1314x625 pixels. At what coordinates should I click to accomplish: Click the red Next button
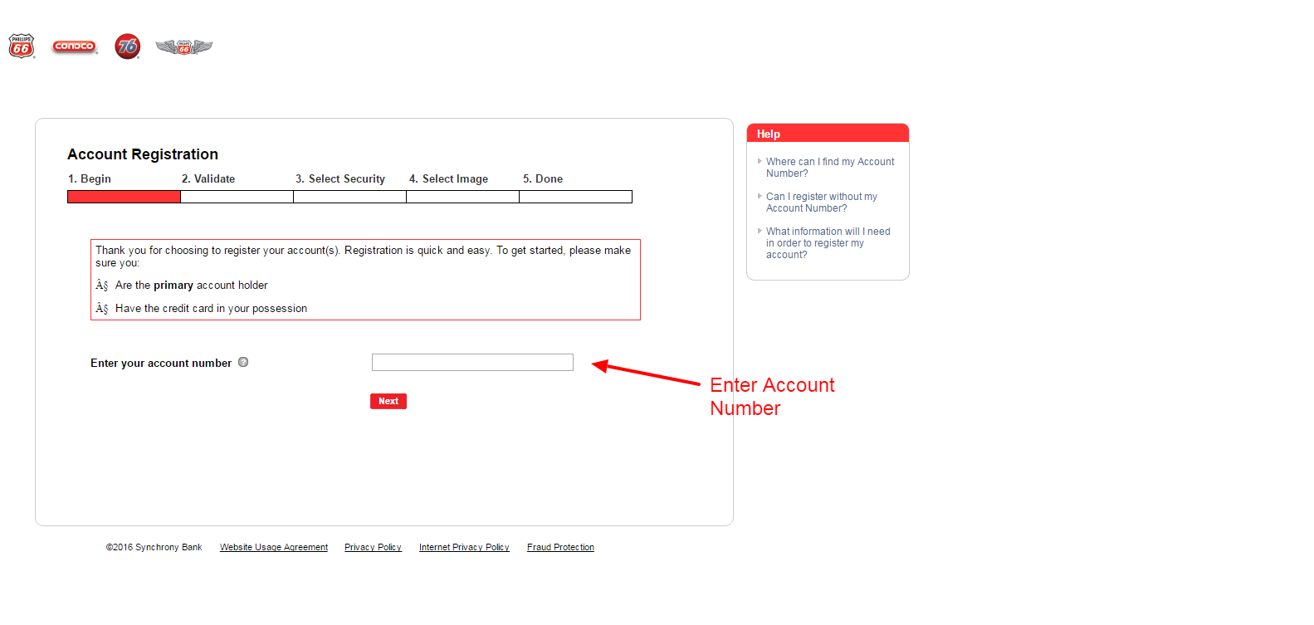pyautogui.click(x=388, y=401)
